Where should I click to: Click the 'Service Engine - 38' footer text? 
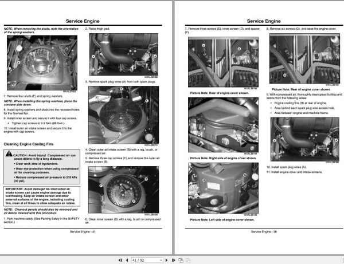point(264,231)
